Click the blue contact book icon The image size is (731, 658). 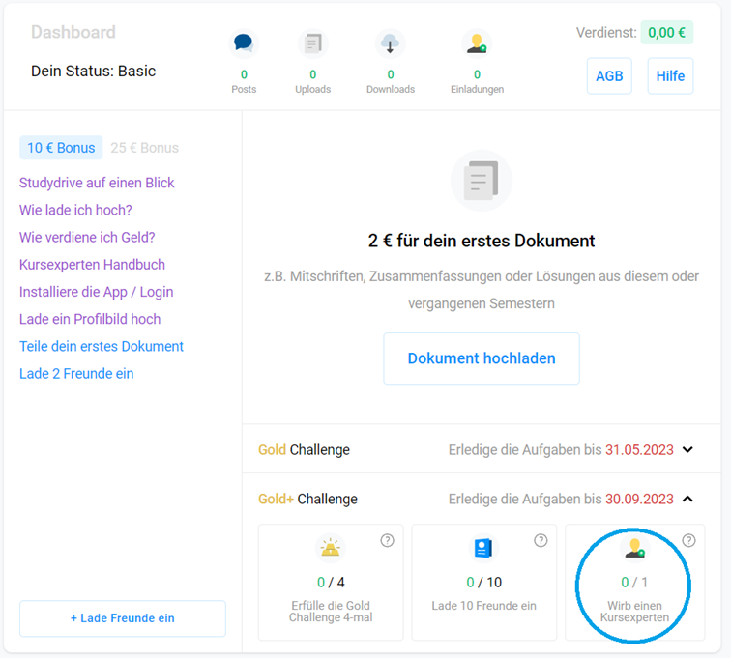483,549
